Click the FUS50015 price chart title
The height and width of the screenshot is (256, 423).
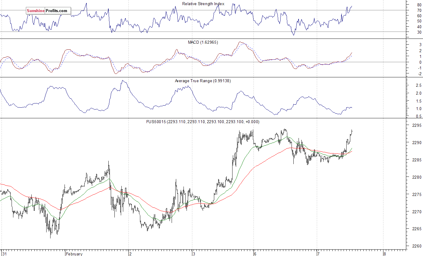pyautogui.click(x=203, y=122)
